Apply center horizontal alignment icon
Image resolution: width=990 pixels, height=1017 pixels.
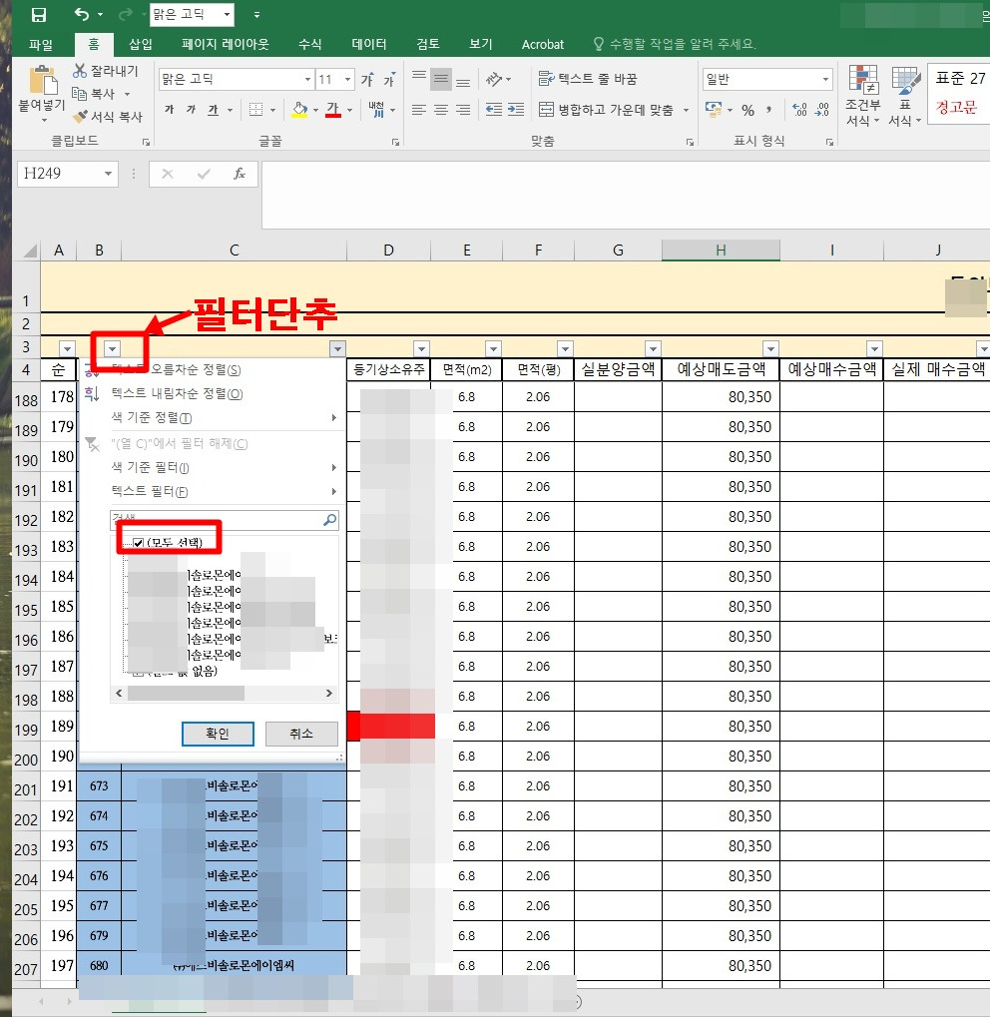441,110
